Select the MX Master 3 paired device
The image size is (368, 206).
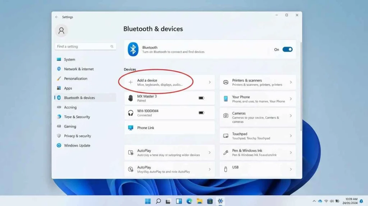coord(170,98)
